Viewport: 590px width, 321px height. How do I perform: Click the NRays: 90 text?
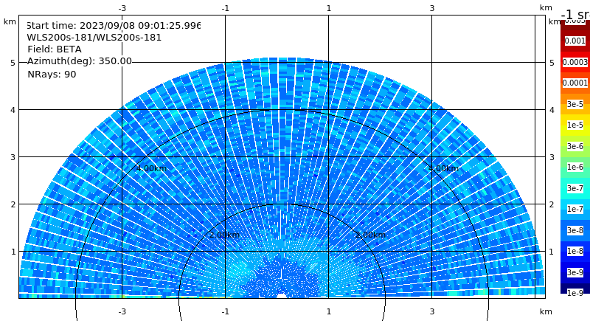tap(52, 74)
